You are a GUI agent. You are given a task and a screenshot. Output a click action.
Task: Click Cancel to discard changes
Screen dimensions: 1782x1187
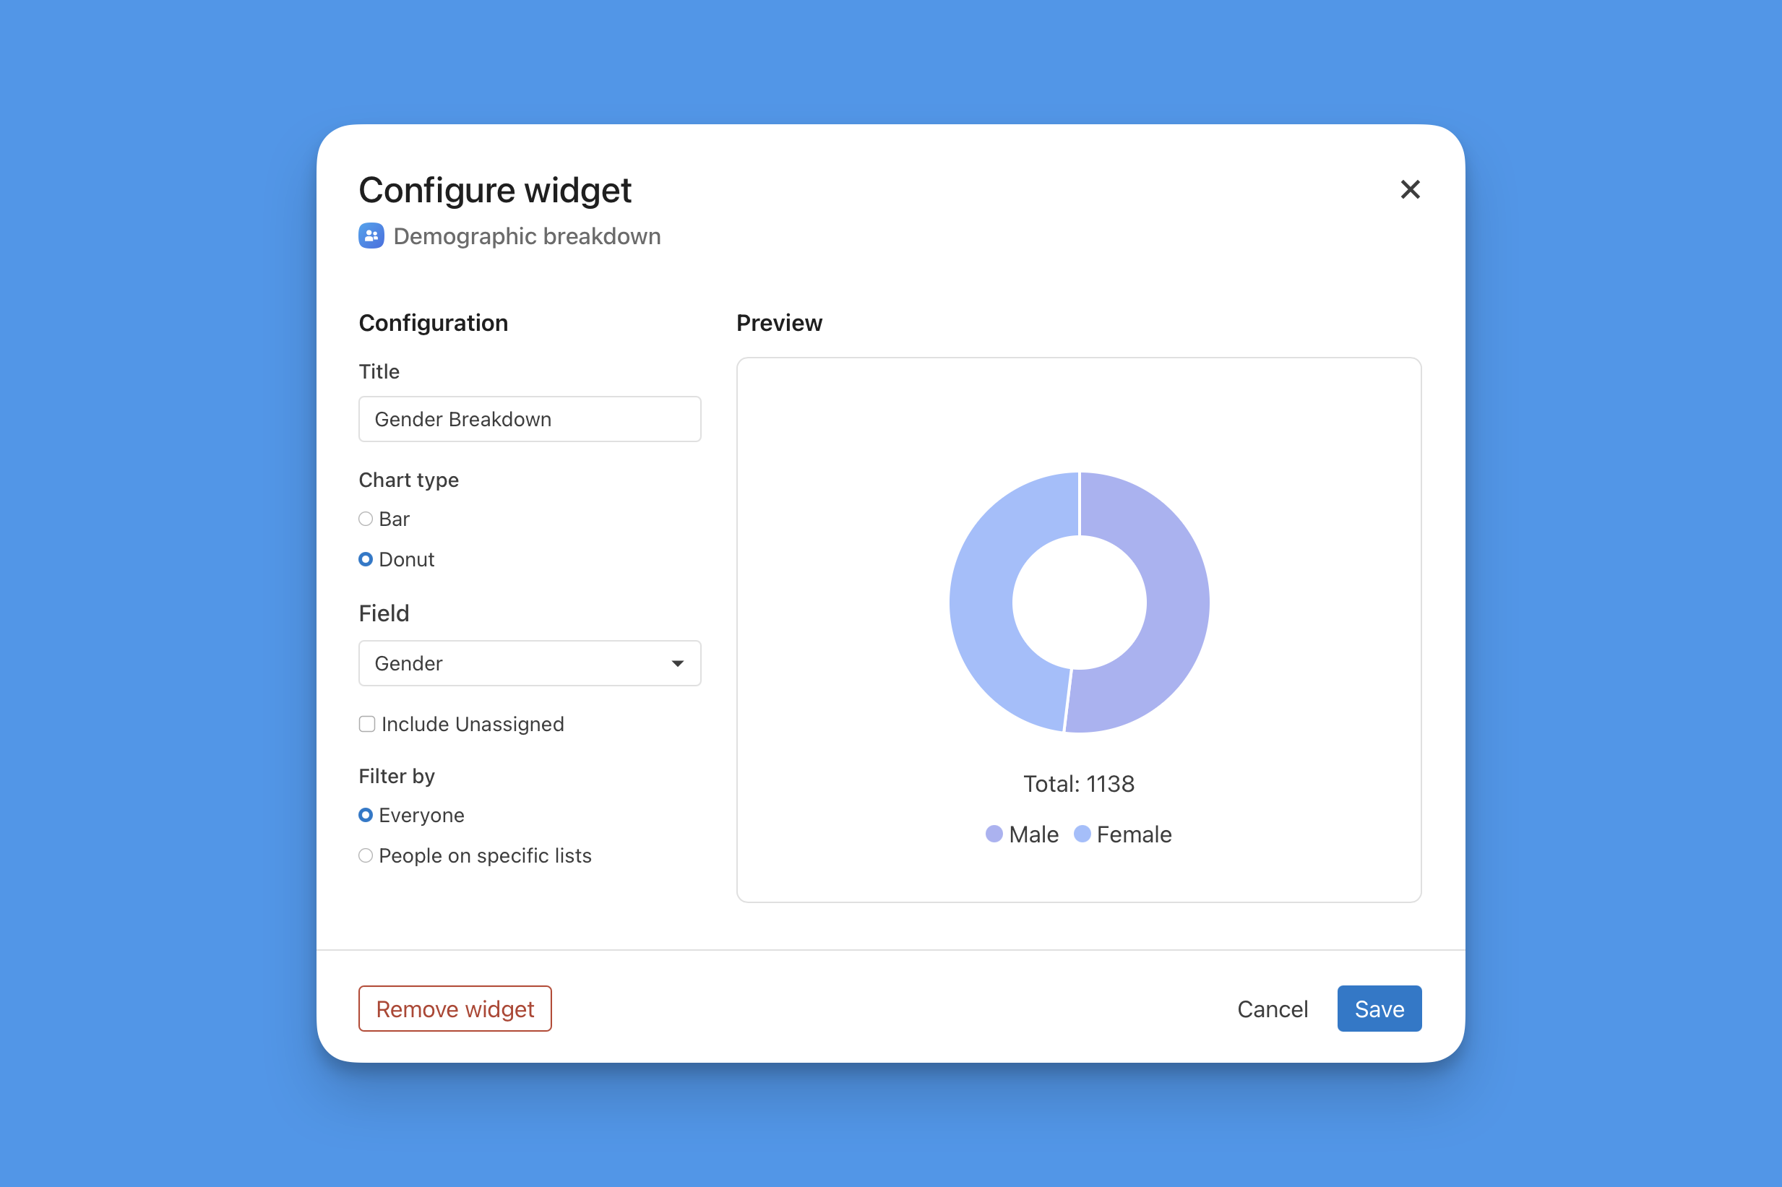1272,1009
